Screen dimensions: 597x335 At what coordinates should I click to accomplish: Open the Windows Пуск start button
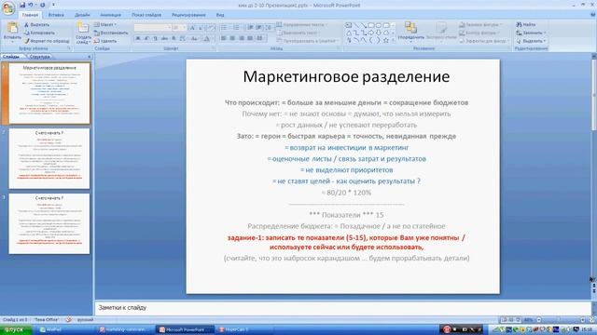(x=16, y=329)
